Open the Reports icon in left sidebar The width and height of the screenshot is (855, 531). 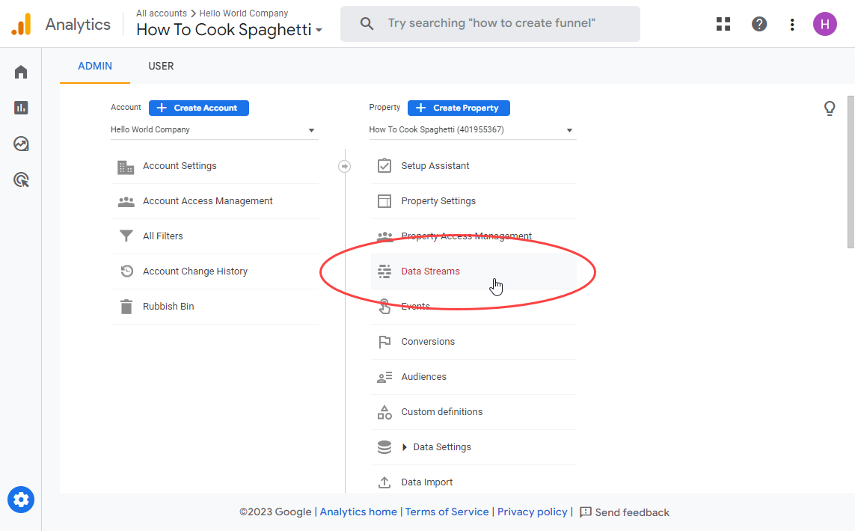[21, 108]
